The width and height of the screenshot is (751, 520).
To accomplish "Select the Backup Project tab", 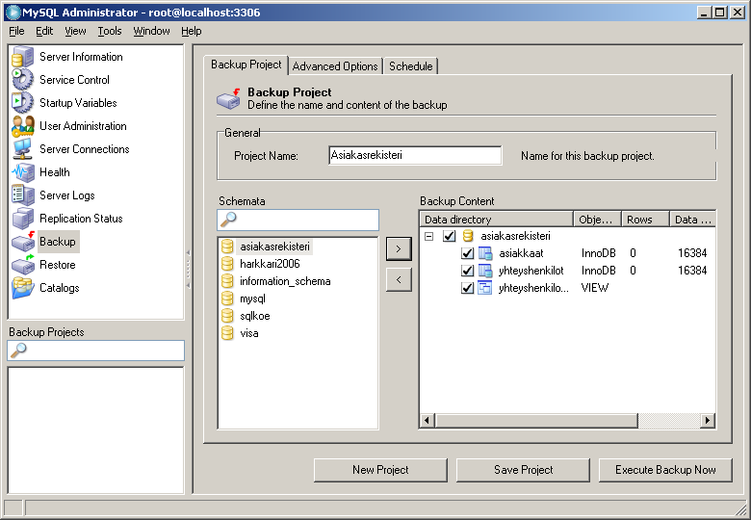I will pyautogui.click(x=246, y=65).
